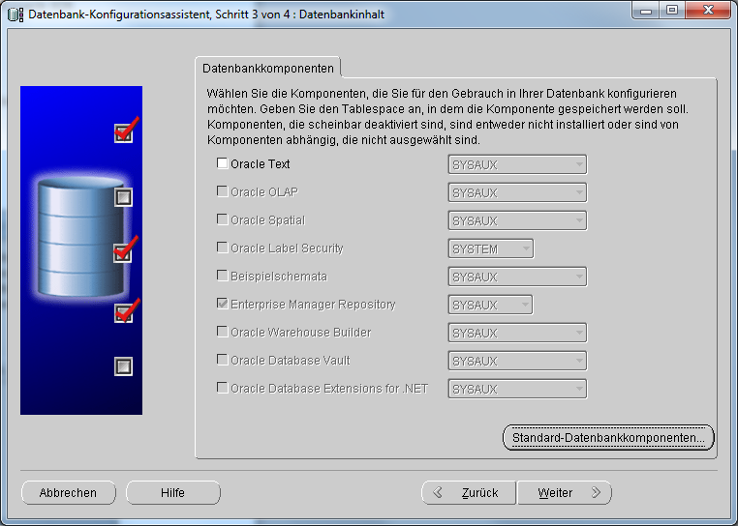
Task: Click the Beispielschemata label
Action: [x=279, y=277]
